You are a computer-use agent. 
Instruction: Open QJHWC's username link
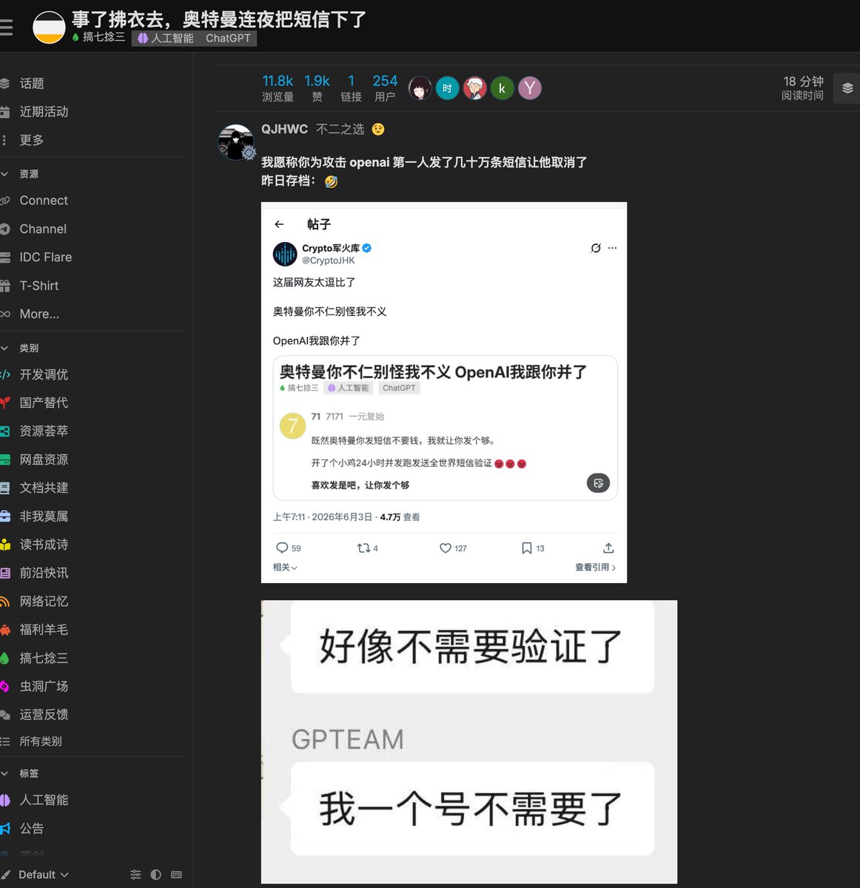point(284,129)
